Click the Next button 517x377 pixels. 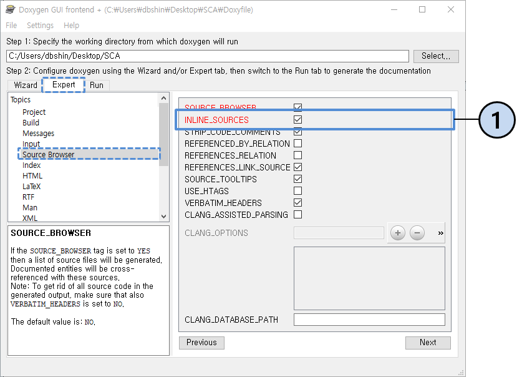pyautogui.click(x=428, y=343)
